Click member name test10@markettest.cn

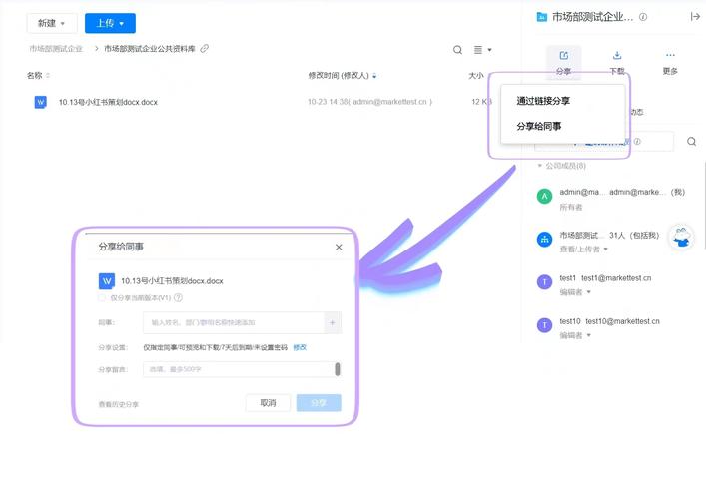coord(623,321)
